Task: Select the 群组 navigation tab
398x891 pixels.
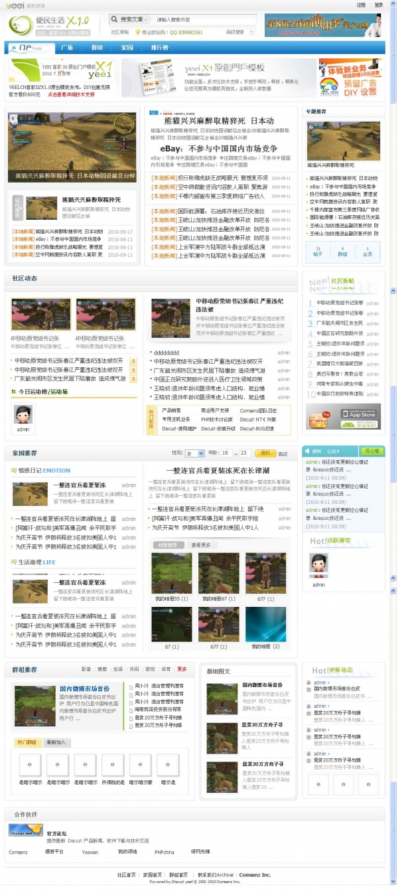Action: click(x=97, y=48)
